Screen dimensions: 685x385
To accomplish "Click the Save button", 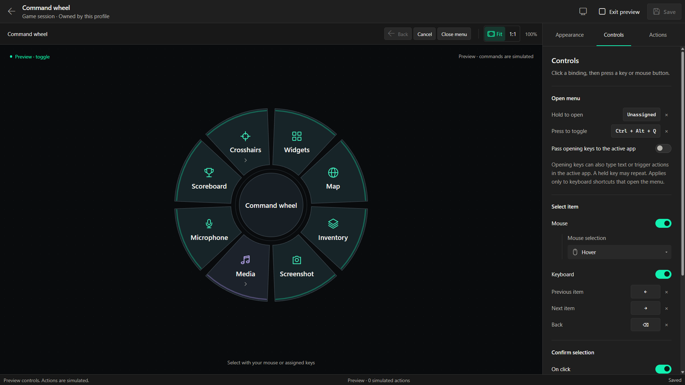I will [x=664, y=12].
